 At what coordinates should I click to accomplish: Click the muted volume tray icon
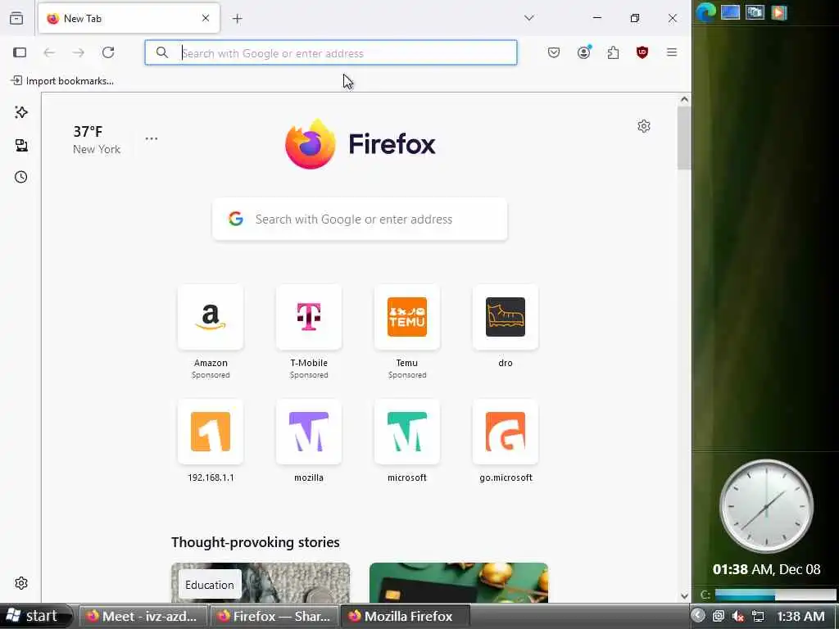click(738, 616)
